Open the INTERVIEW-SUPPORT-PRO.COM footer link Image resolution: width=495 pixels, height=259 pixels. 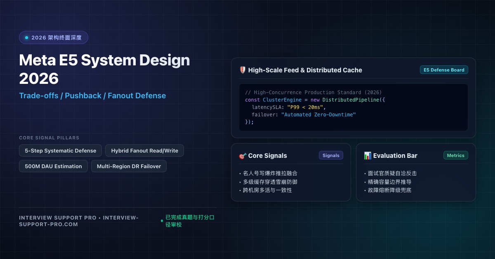[79, 221]
